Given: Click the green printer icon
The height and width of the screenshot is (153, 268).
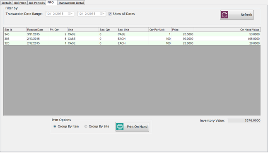Looking at the screenshot, I should point(120,127).
